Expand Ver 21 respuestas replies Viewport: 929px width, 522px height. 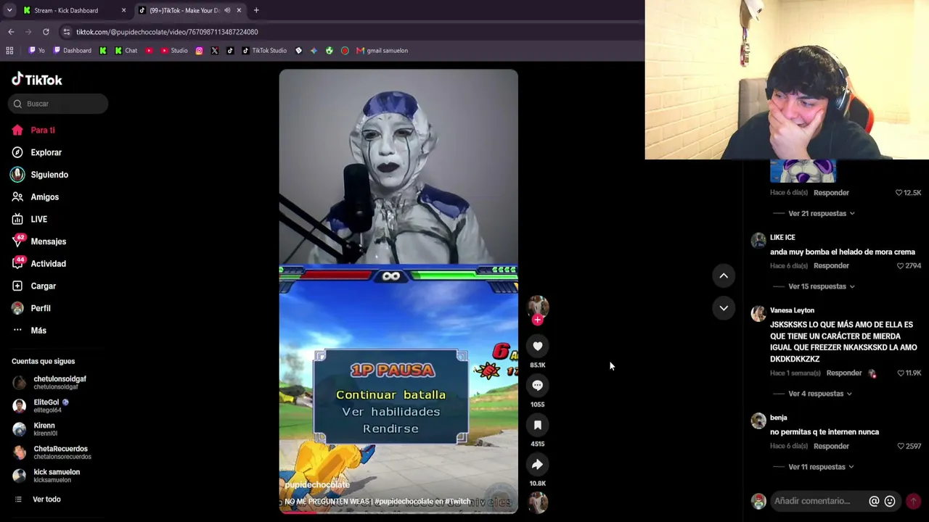pos(822,214)
